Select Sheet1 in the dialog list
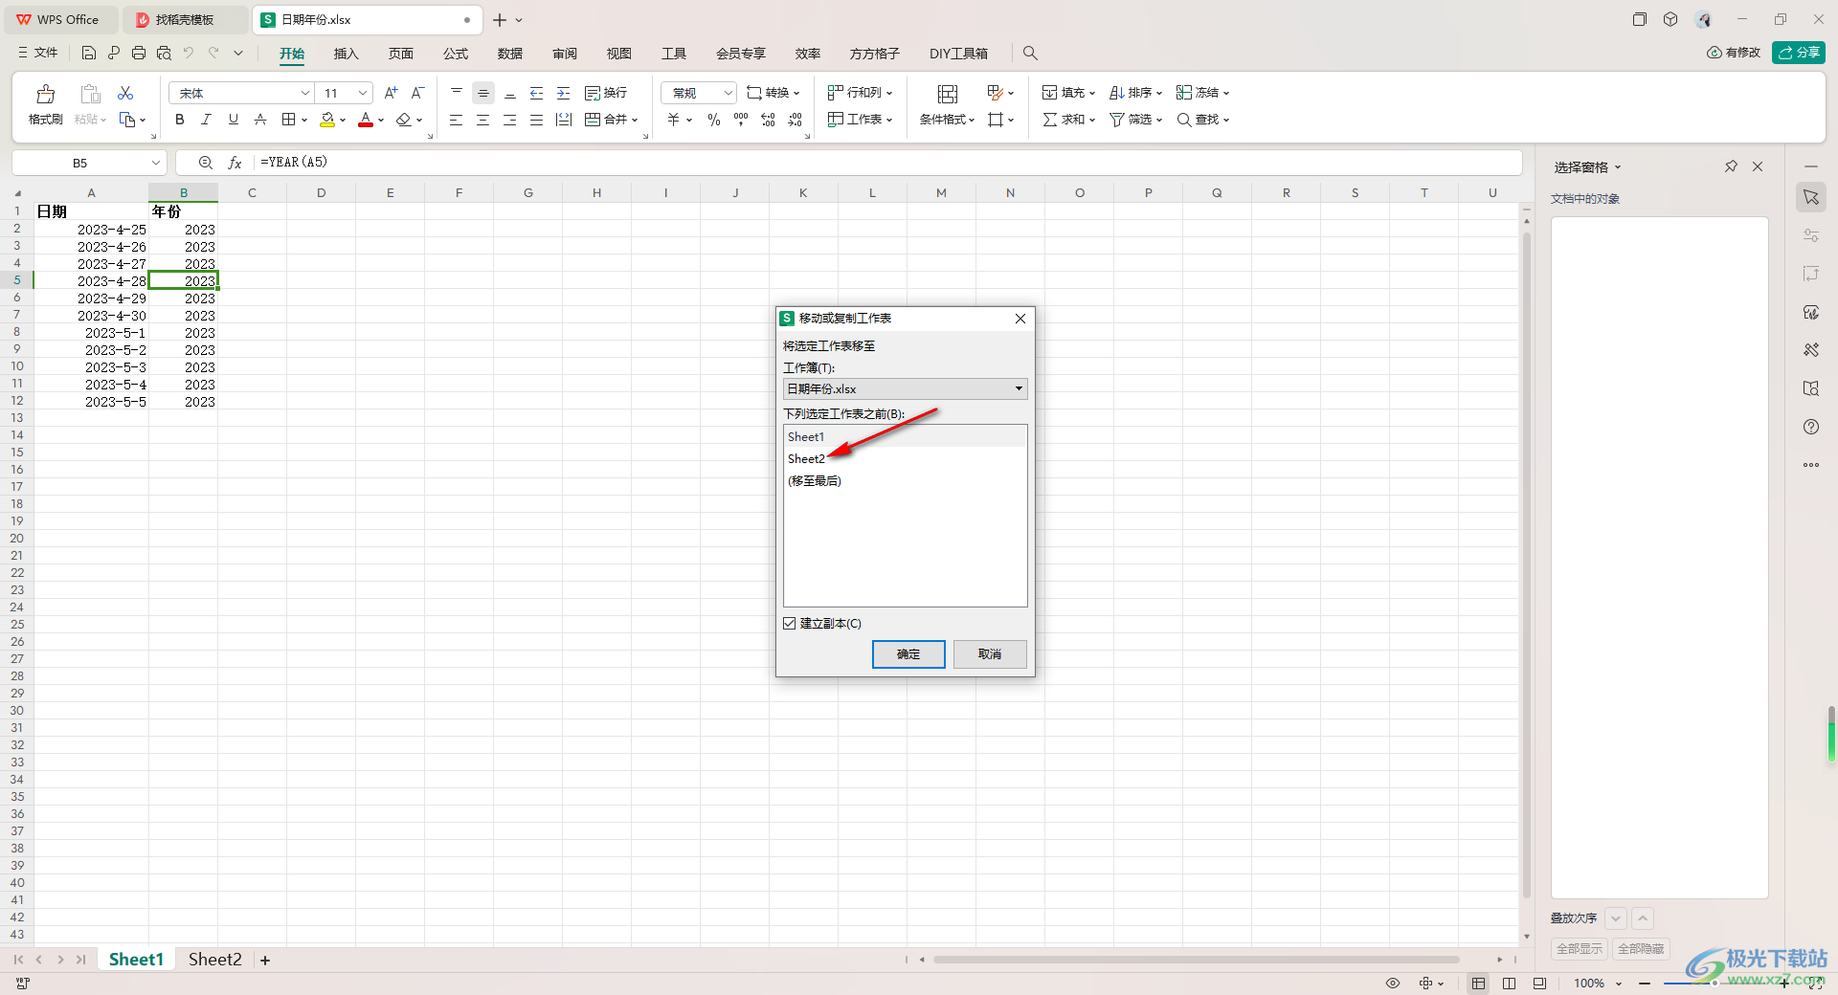Viewport: 1838px width, 995px height. pyautogui.click(x=905, y=437)
